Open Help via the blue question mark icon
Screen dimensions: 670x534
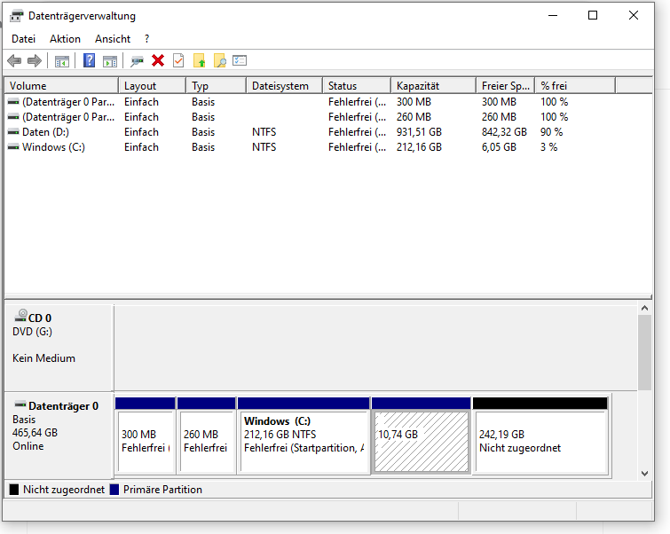tap(89, 60)
